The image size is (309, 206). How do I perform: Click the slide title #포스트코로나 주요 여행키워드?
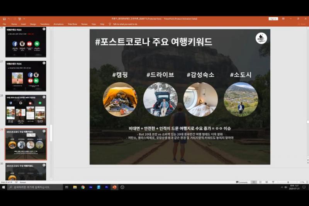(x=153, y=42)
